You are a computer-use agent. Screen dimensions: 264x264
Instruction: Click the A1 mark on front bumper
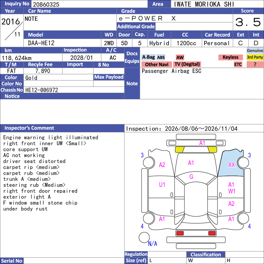click(202, 143)
